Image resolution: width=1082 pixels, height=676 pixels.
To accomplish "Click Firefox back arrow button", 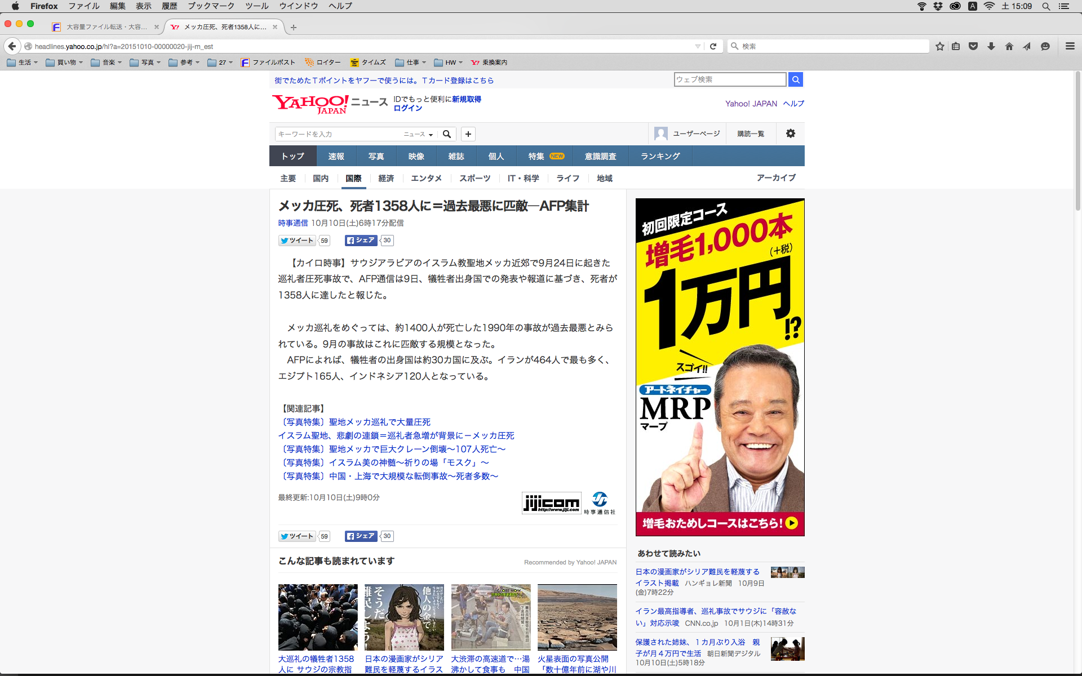I will (x=12, y=46).
